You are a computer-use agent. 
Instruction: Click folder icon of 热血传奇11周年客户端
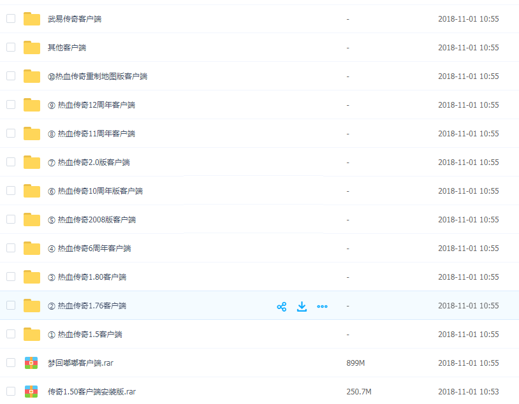click(x=32, y=134)
